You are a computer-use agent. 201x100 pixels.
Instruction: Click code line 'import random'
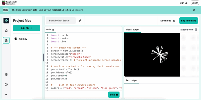coord(60,38)
